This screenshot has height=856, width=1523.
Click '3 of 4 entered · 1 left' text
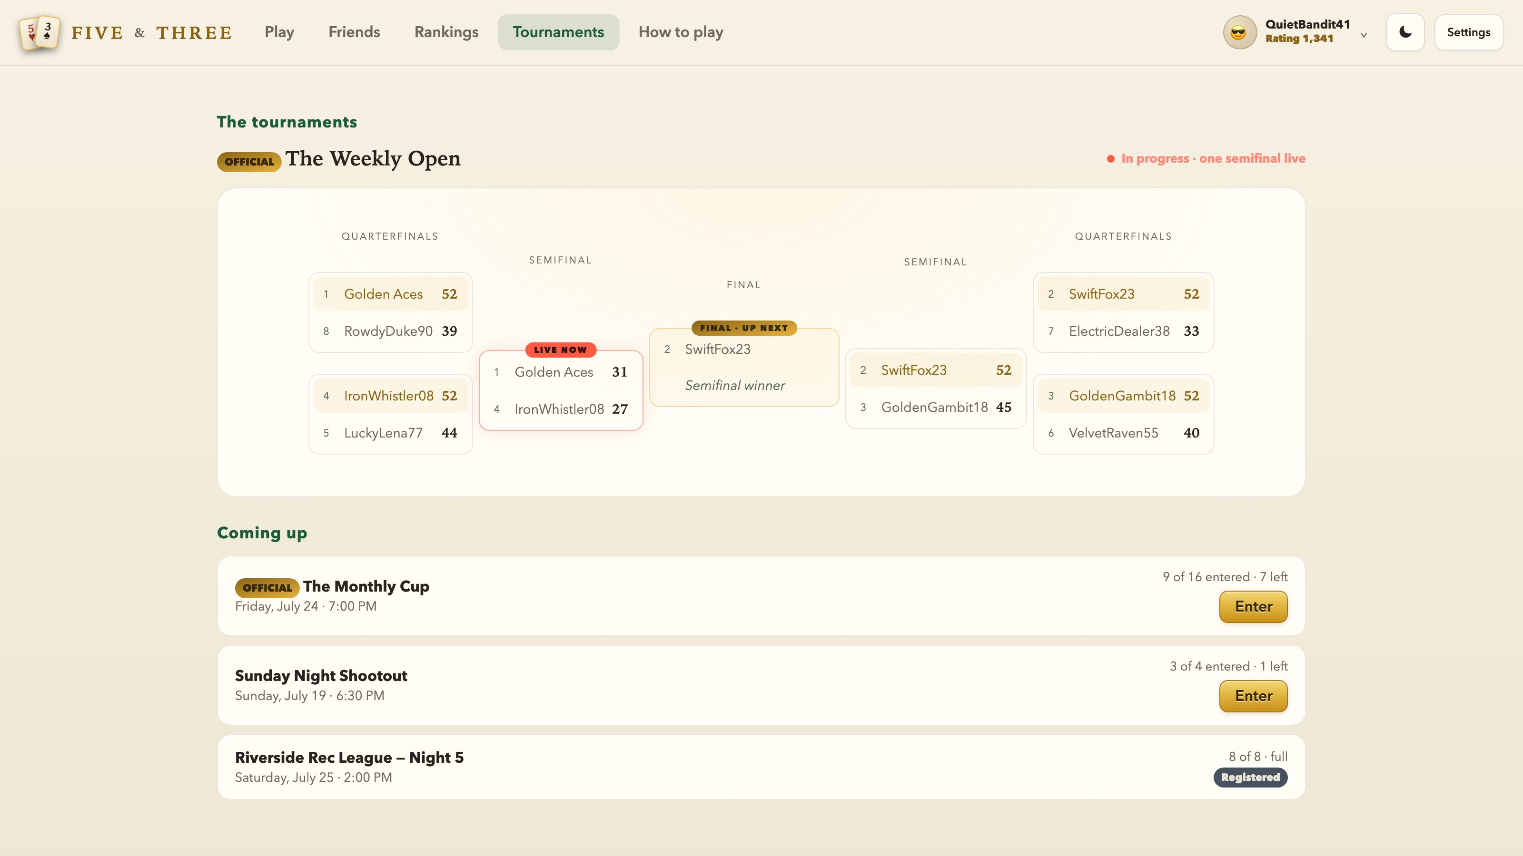click(1228, 666)
